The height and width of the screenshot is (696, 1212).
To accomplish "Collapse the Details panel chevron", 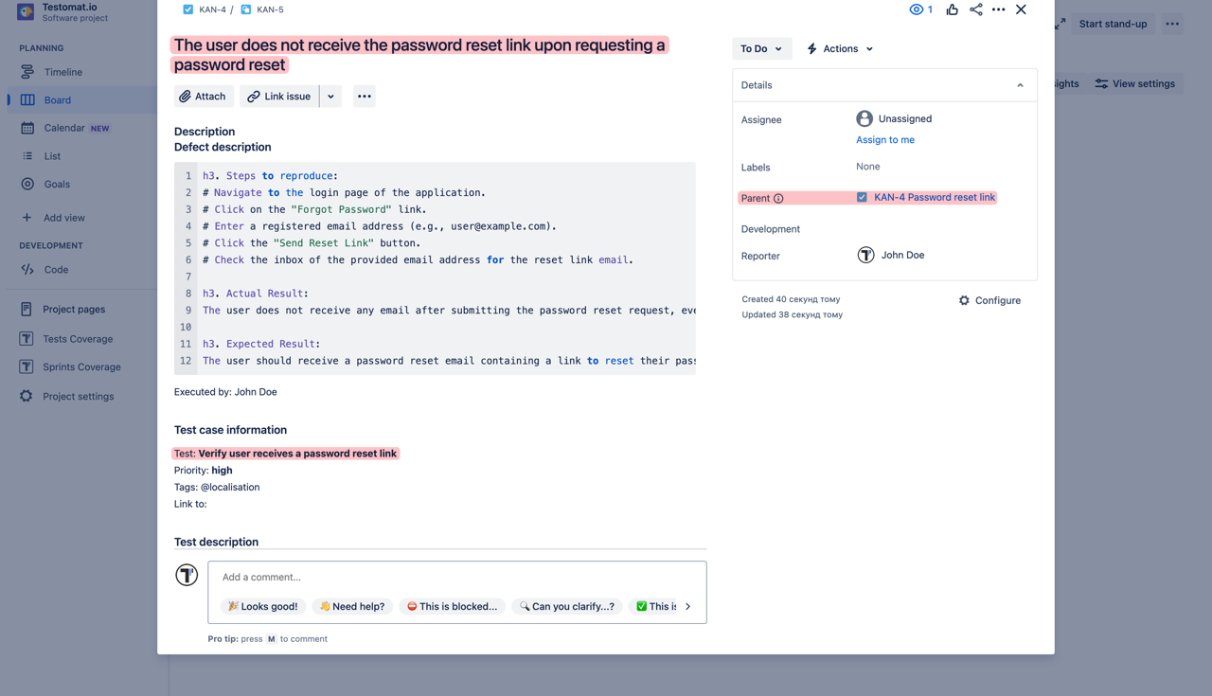I will (x=1020, y=84).
